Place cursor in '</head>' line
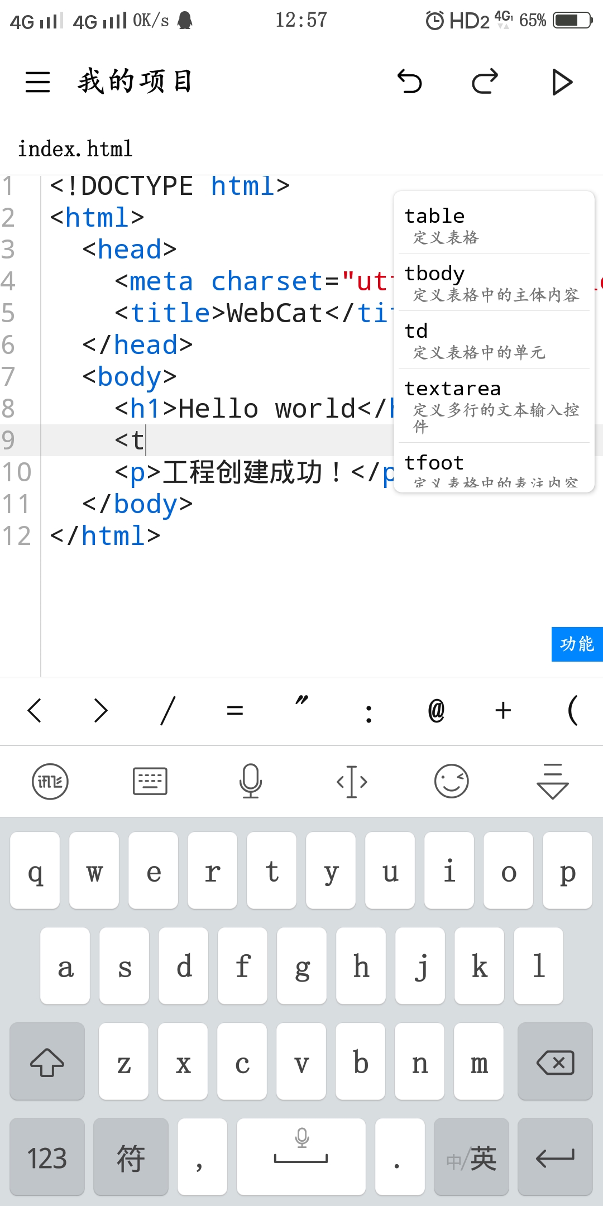This screenshot has height=1206, width=603. click(137, 345)
